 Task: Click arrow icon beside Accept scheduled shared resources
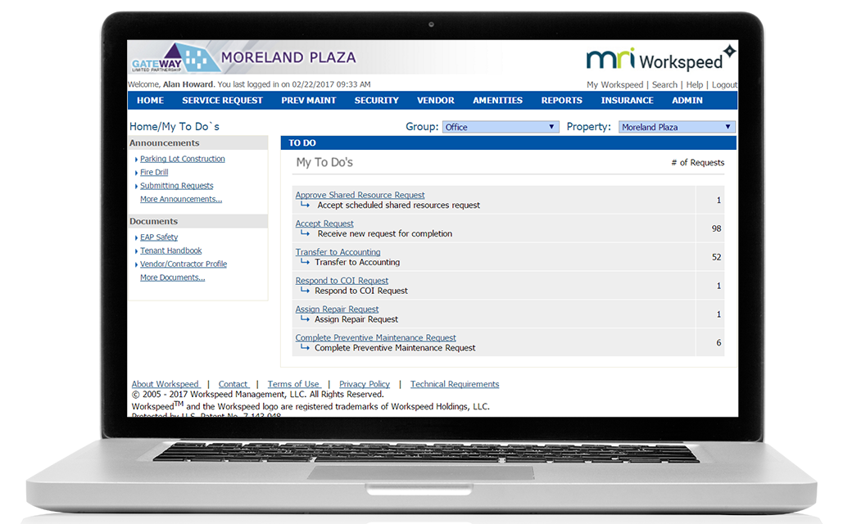click(x=305, y=205)
